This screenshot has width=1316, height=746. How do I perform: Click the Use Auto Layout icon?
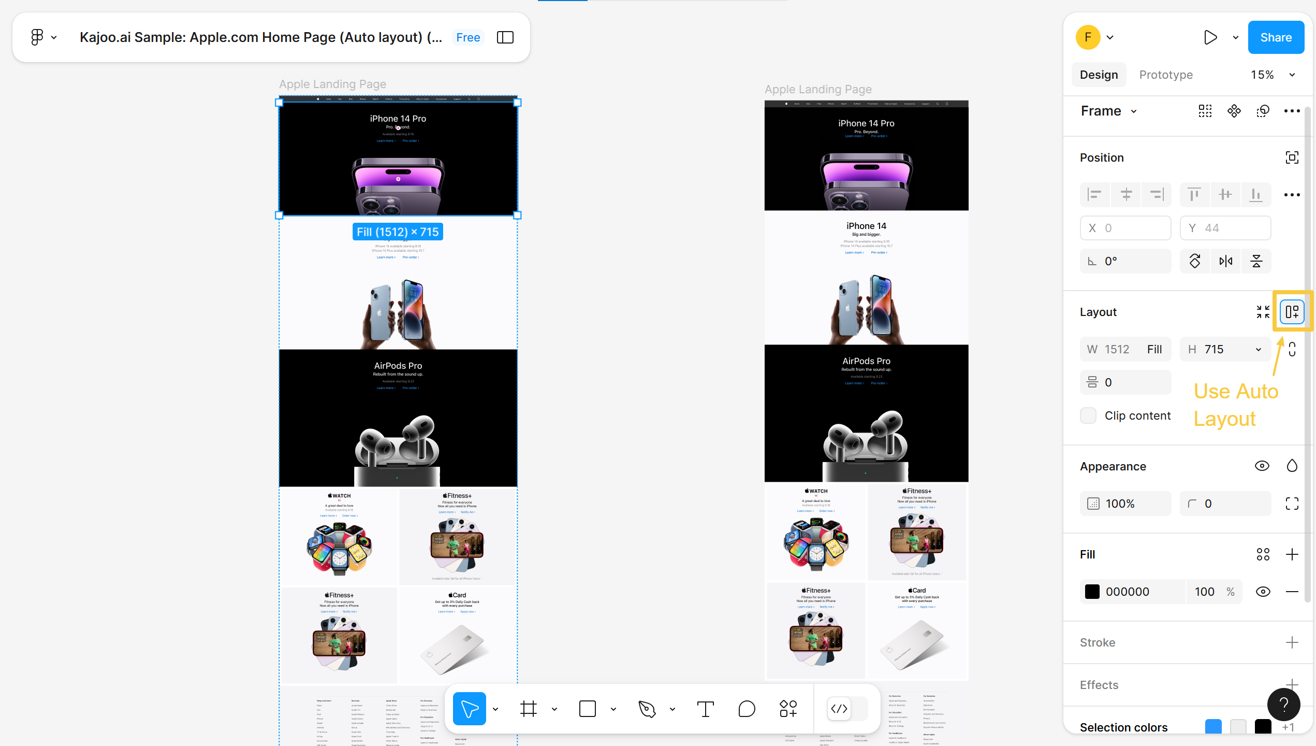1292,312
